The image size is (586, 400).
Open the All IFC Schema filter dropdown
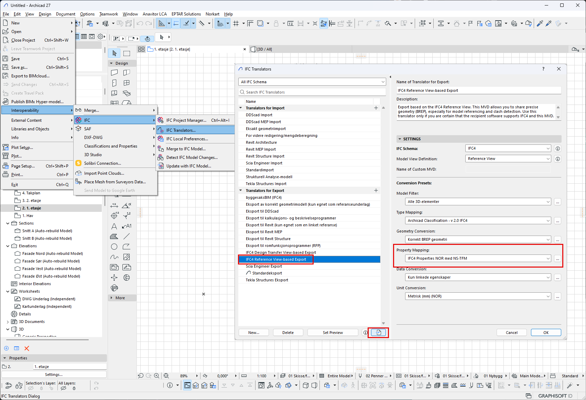click(312, 82)
